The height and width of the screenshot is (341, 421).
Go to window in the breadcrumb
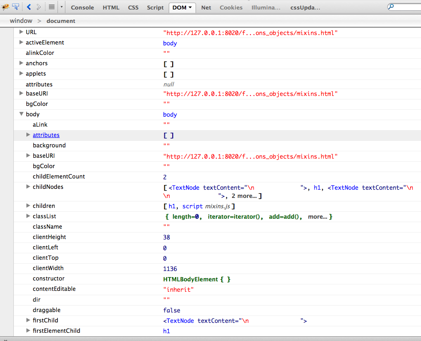click(21, 21)
